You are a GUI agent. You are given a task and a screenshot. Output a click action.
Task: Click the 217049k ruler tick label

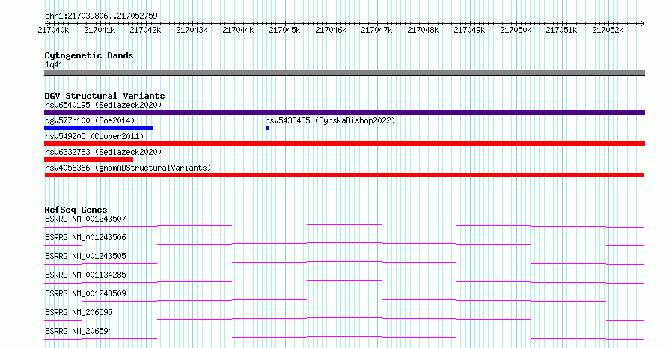tap(469, 30)
